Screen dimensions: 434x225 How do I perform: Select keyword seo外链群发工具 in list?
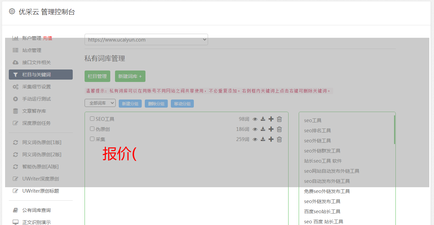(322, 151)
